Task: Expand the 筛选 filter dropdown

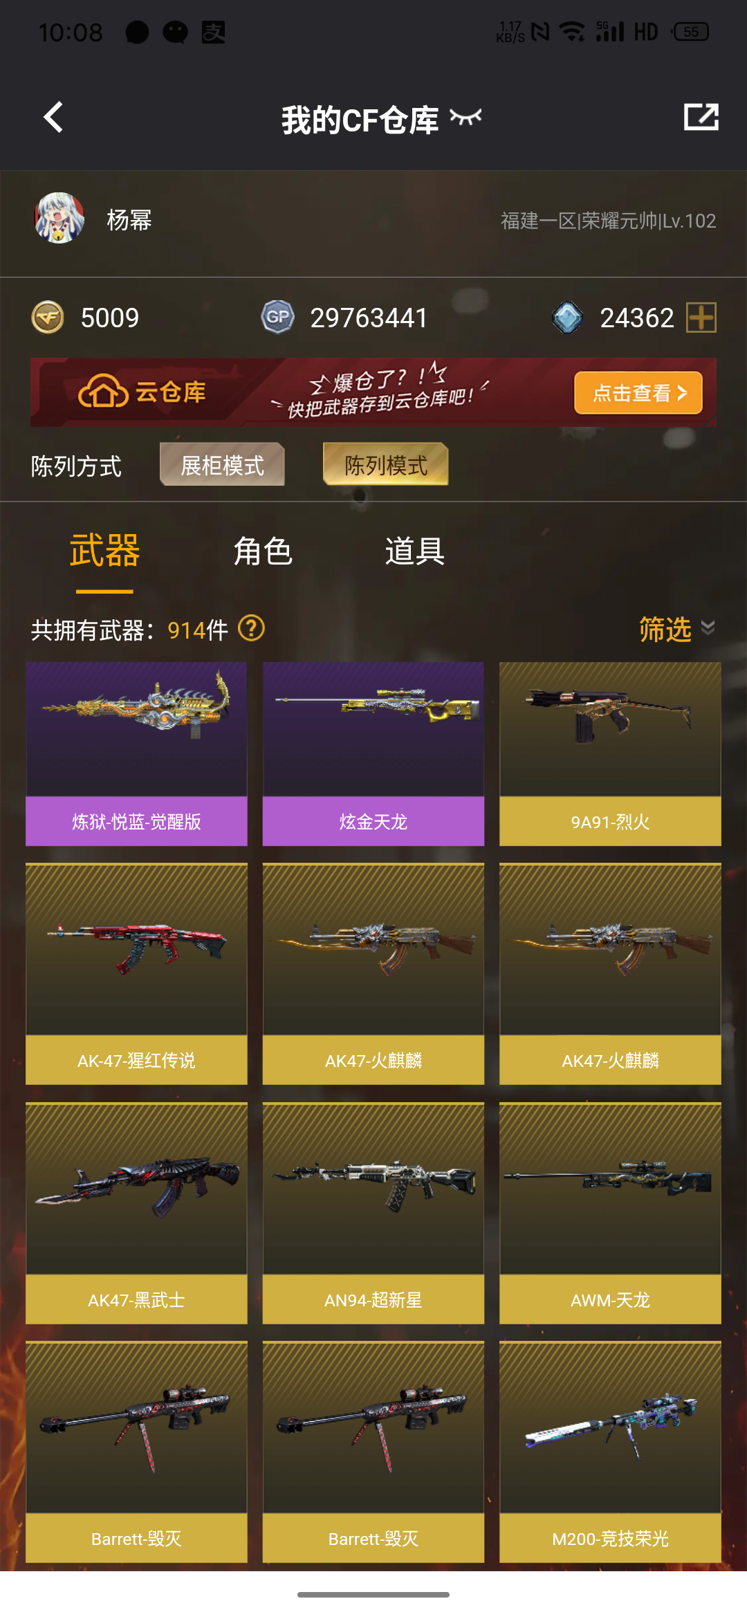Action: click(676, 629)
